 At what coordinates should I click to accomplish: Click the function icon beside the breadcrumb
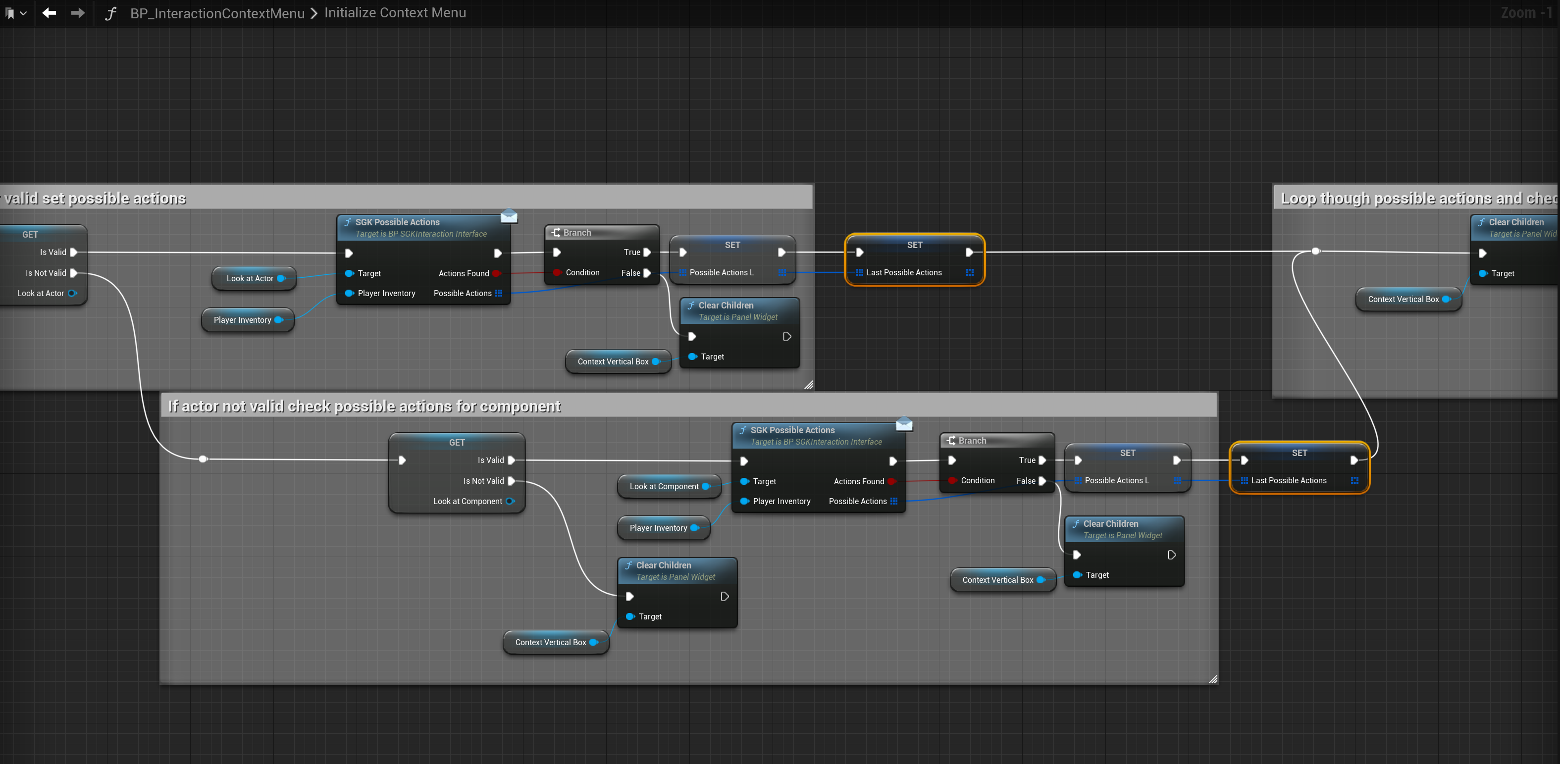coord(110,13)
